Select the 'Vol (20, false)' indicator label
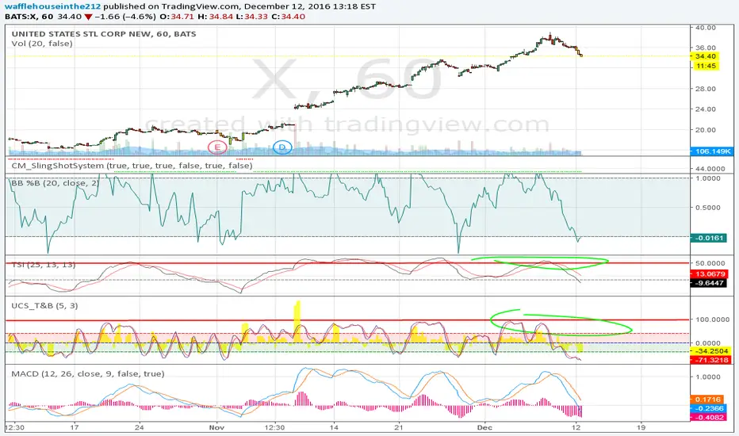The height and width of the screenshot is (436, 739). (x=42, y=44)
